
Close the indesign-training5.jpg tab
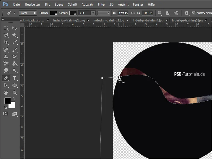[x=206, y=20]
